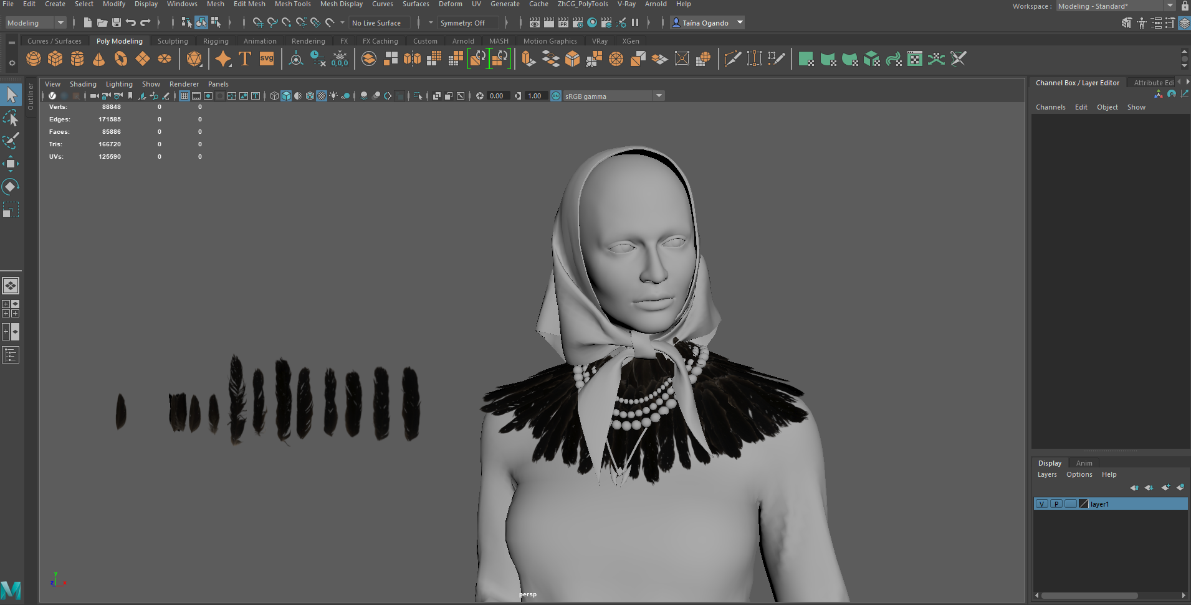Toggle the viewport grid display button

tap(184, 96)
